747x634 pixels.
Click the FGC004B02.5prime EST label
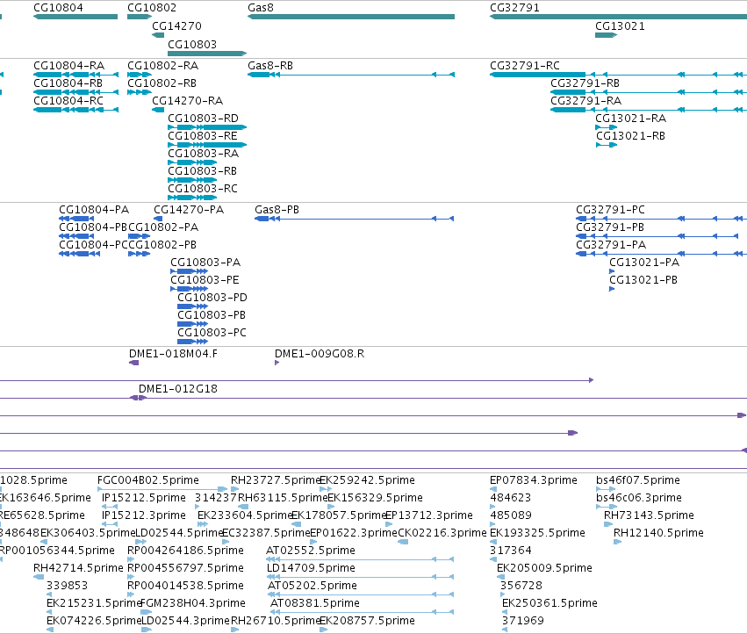pyautogui.click(x=148, y=480)
